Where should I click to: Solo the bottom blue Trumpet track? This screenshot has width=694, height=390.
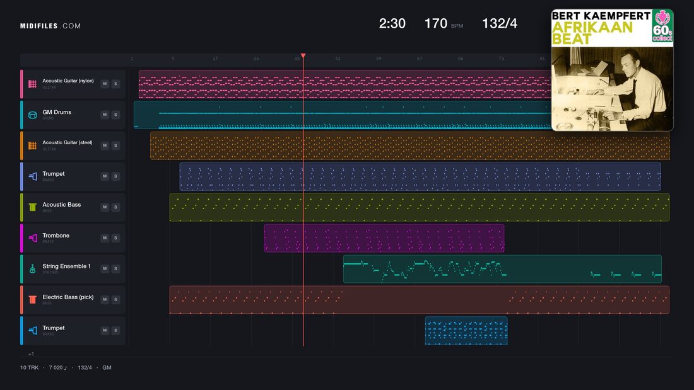tap(115, 330)
